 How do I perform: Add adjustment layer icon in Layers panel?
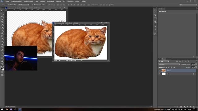184,107
